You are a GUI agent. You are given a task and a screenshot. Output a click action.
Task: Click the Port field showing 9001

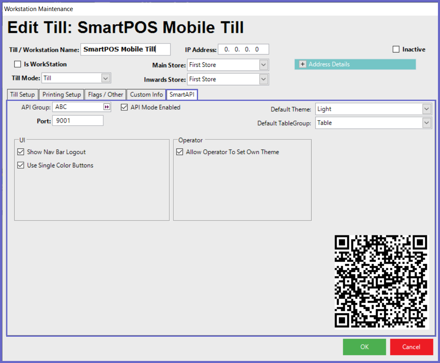[78, 121]
